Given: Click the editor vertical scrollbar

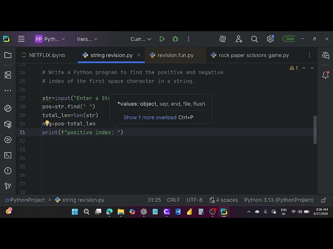Looking at the screenshot, I should click(x=315, y=130).
